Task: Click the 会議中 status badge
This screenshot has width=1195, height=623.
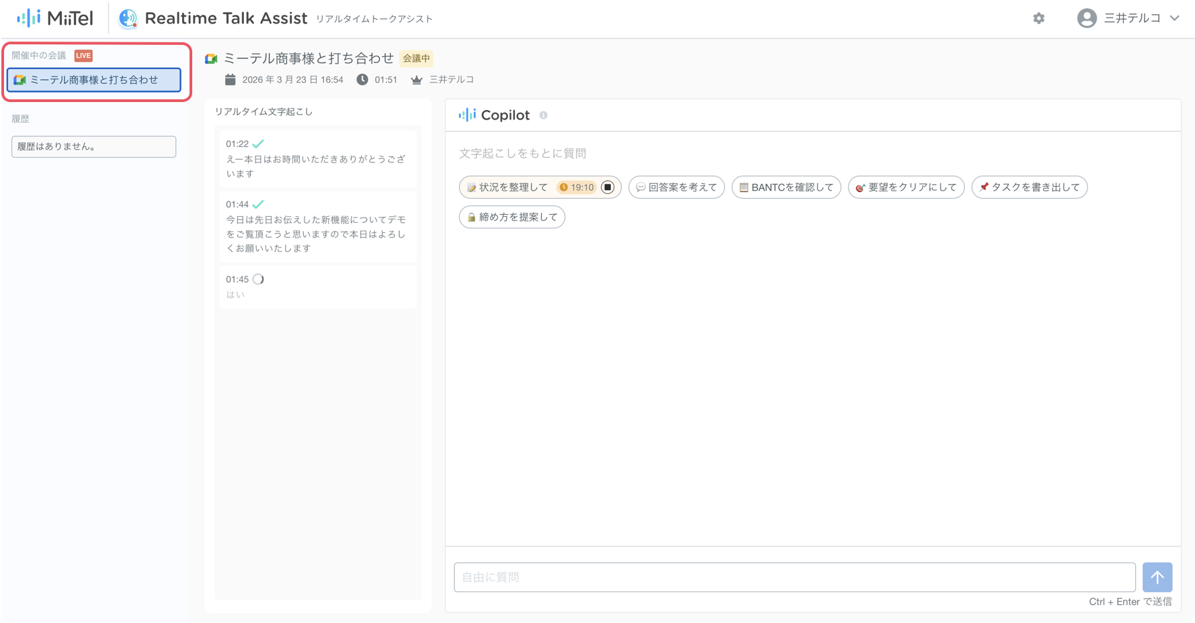Action: pos(416,58)
